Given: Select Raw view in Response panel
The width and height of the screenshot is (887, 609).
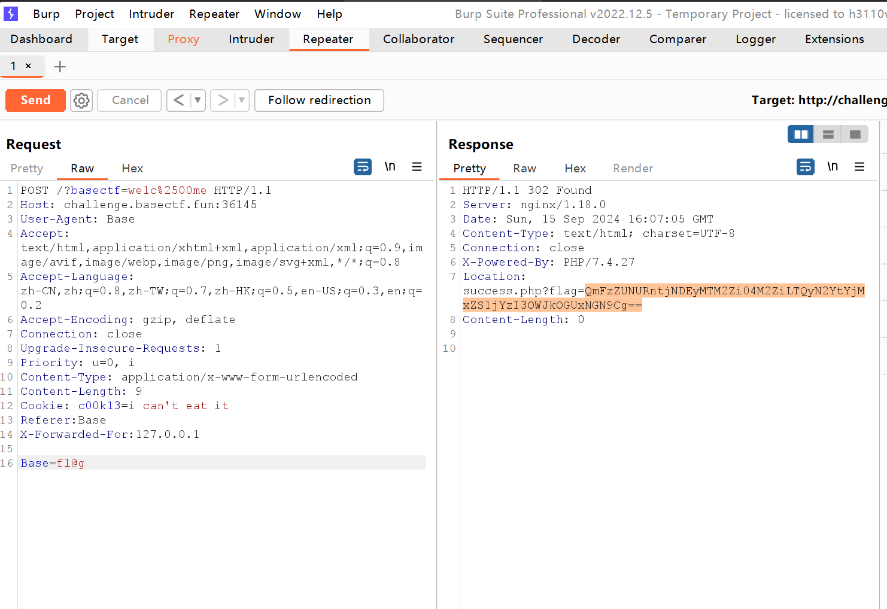Looking at the screenshot, I should [525, 169].
